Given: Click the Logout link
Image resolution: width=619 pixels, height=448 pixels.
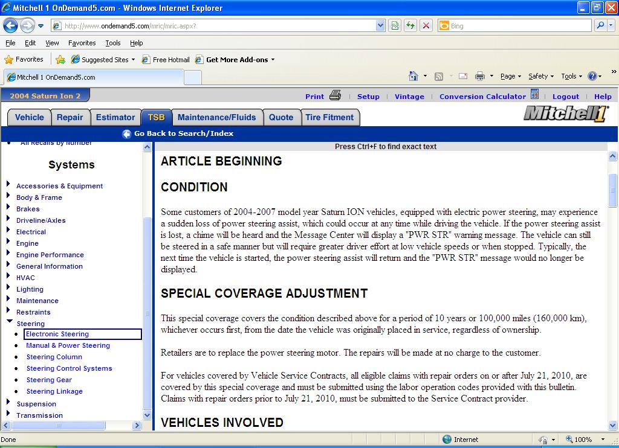Looking at the screenshot, I should click(x=565, y=97).
